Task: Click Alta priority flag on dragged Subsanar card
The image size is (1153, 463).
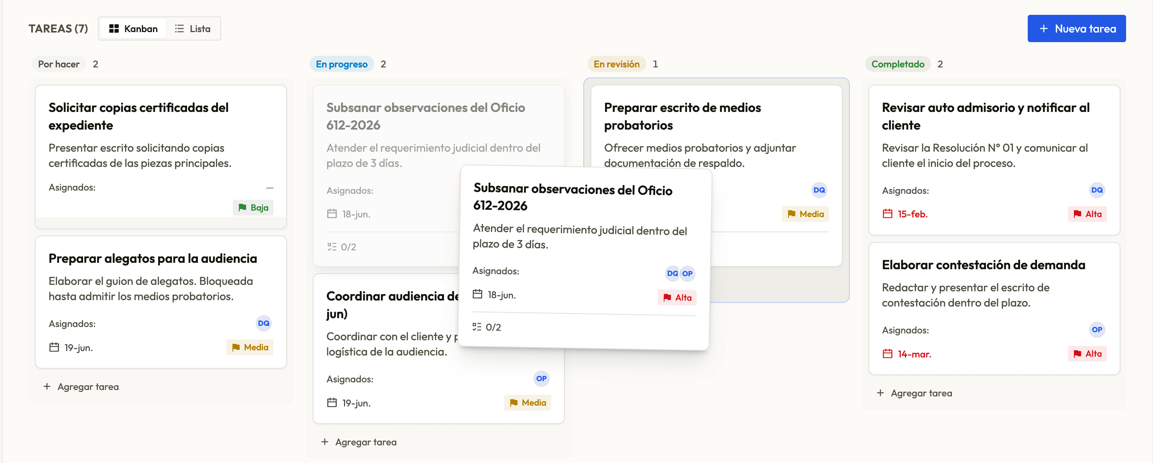Action: point(677,297)
